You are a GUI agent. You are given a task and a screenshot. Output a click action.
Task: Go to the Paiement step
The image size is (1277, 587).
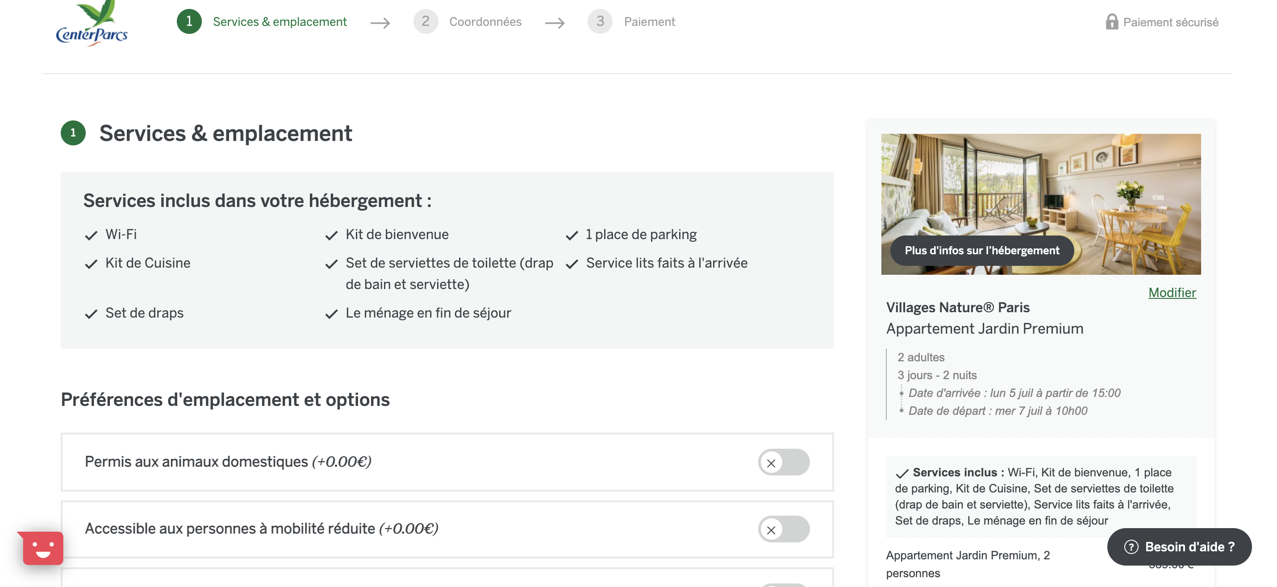coord(649,22)
